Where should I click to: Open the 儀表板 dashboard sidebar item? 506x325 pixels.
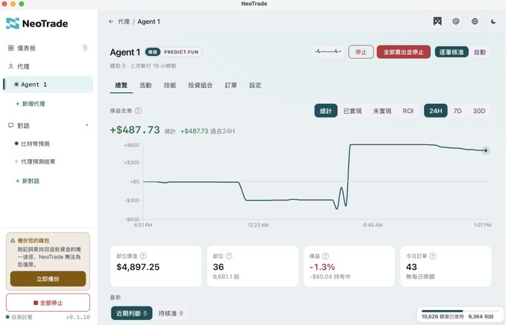48,48
